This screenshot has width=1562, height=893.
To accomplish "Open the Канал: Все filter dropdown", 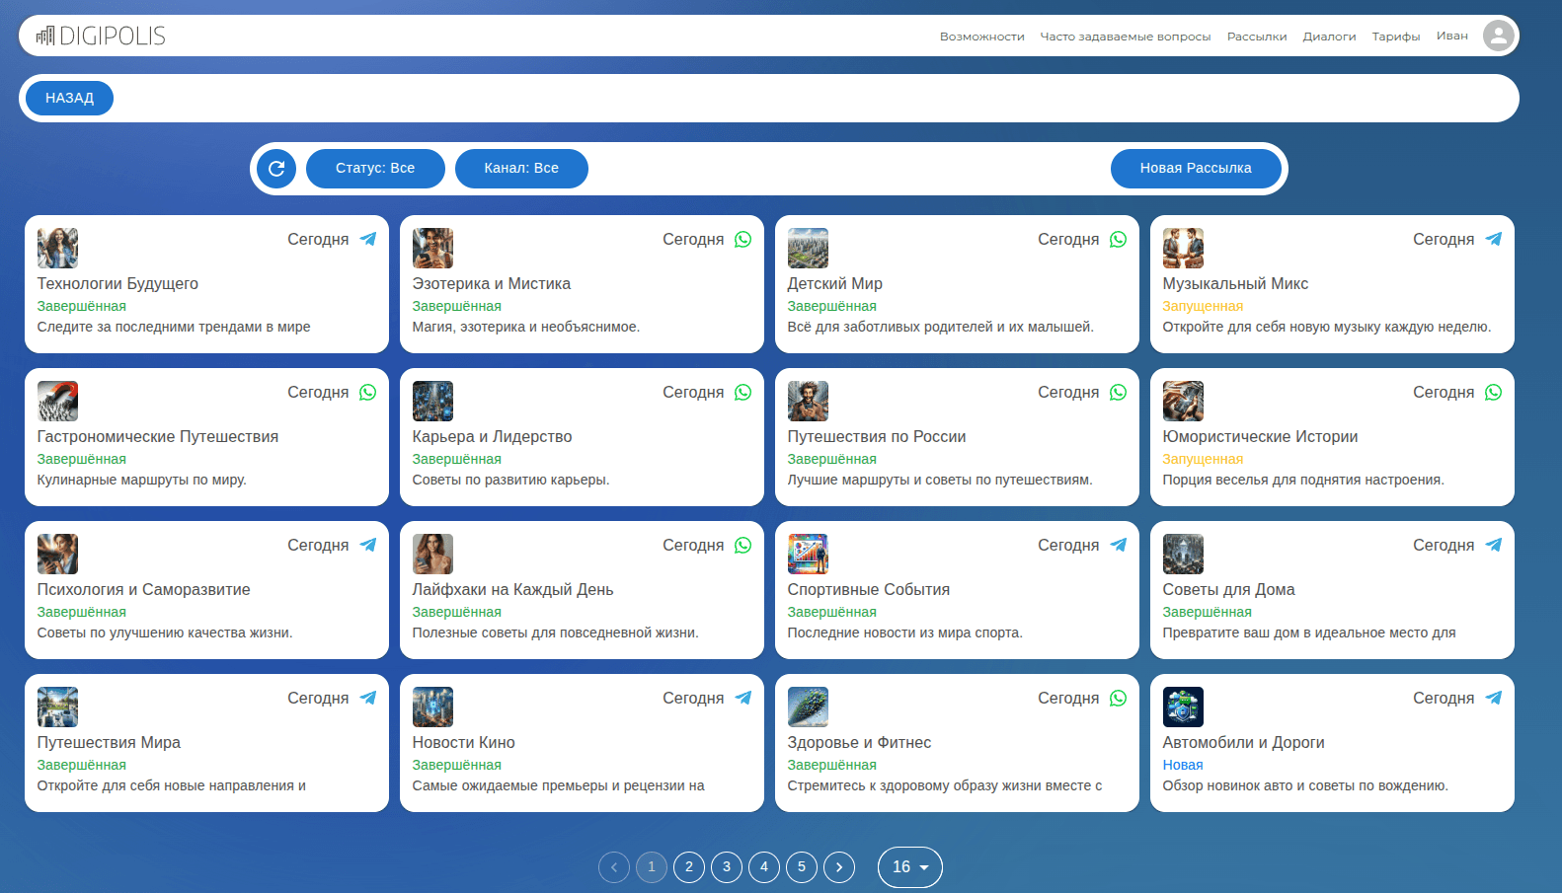I will pyautogui.click(x=521, y=169).
